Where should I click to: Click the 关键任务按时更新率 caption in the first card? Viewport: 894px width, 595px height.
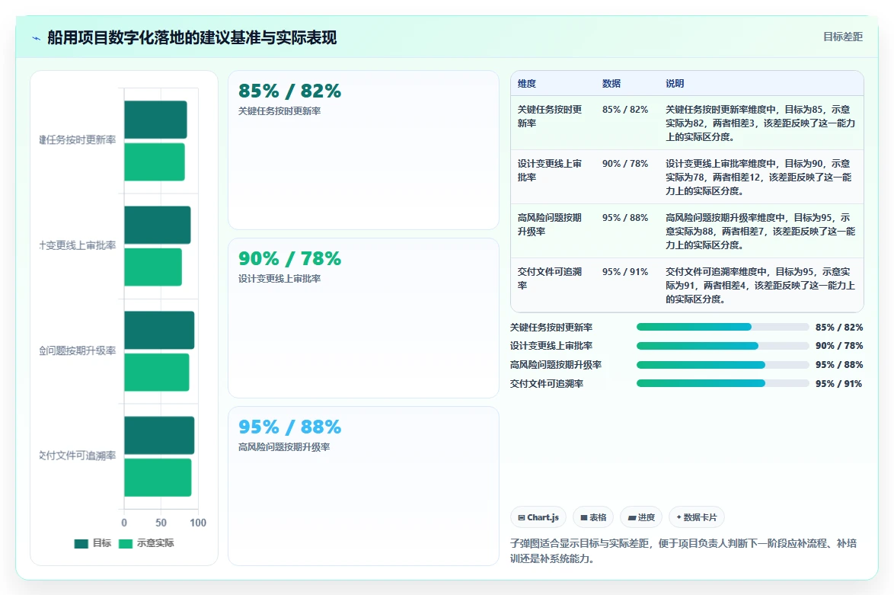[x=279, y=110]
